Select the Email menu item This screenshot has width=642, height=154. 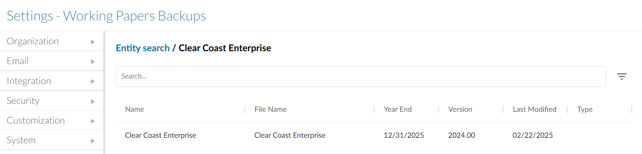pyautogui.click(x=18, y=61)
